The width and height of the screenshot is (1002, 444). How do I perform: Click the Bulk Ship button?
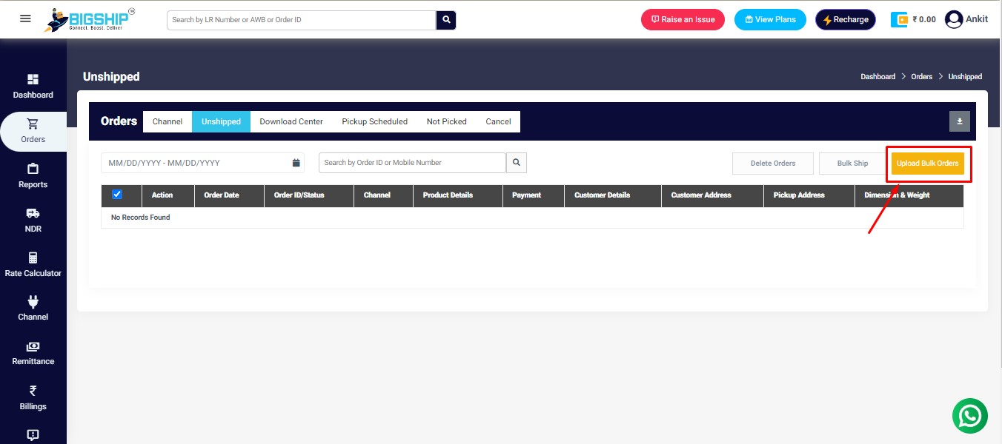tap(852, 163)
